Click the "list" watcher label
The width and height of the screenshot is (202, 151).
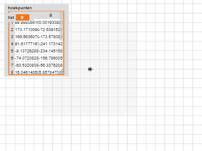click(x=11, y=18)
